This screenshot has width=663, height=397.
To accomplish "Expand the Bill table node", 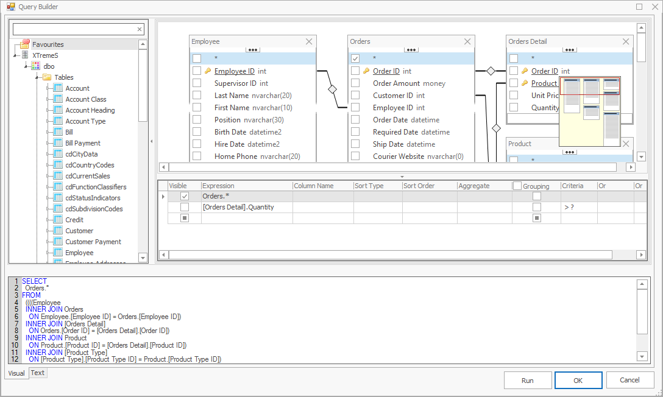I will [x=48, y=132].
